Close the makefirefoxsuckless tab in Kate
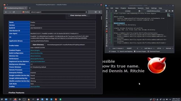Screen dimensions: 181x101 pyautogui.click(x=166, y=11)
